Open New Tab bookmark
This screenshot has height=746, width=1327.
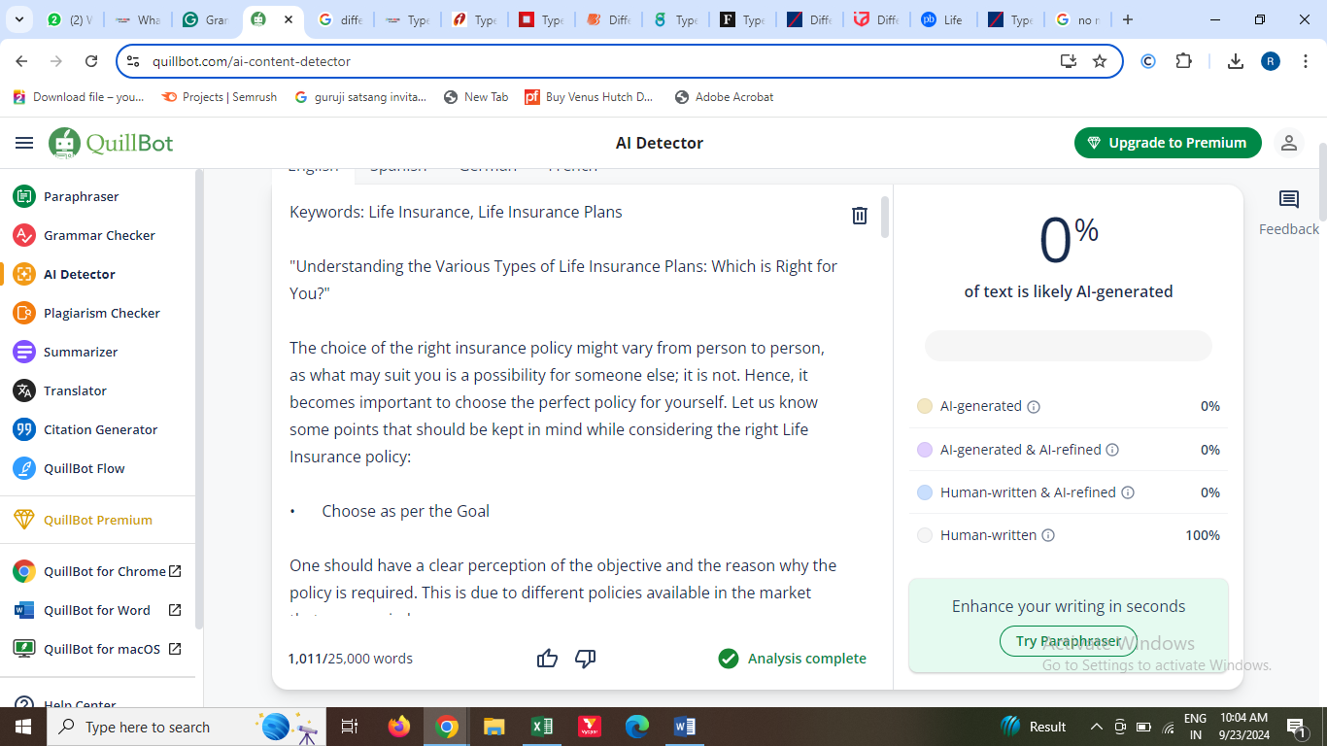(x=476, y=97)
